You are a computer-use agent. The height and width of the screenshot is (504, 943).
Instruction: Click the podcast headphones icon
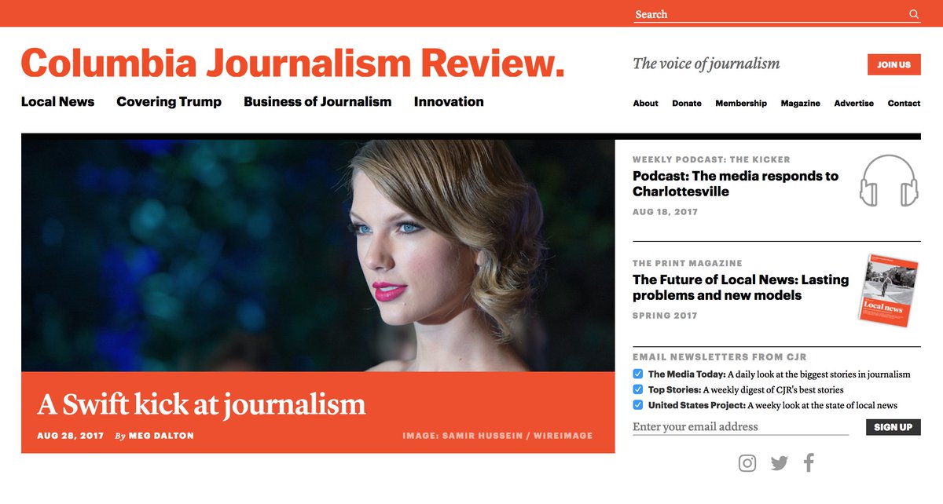[x=889, y=181]
